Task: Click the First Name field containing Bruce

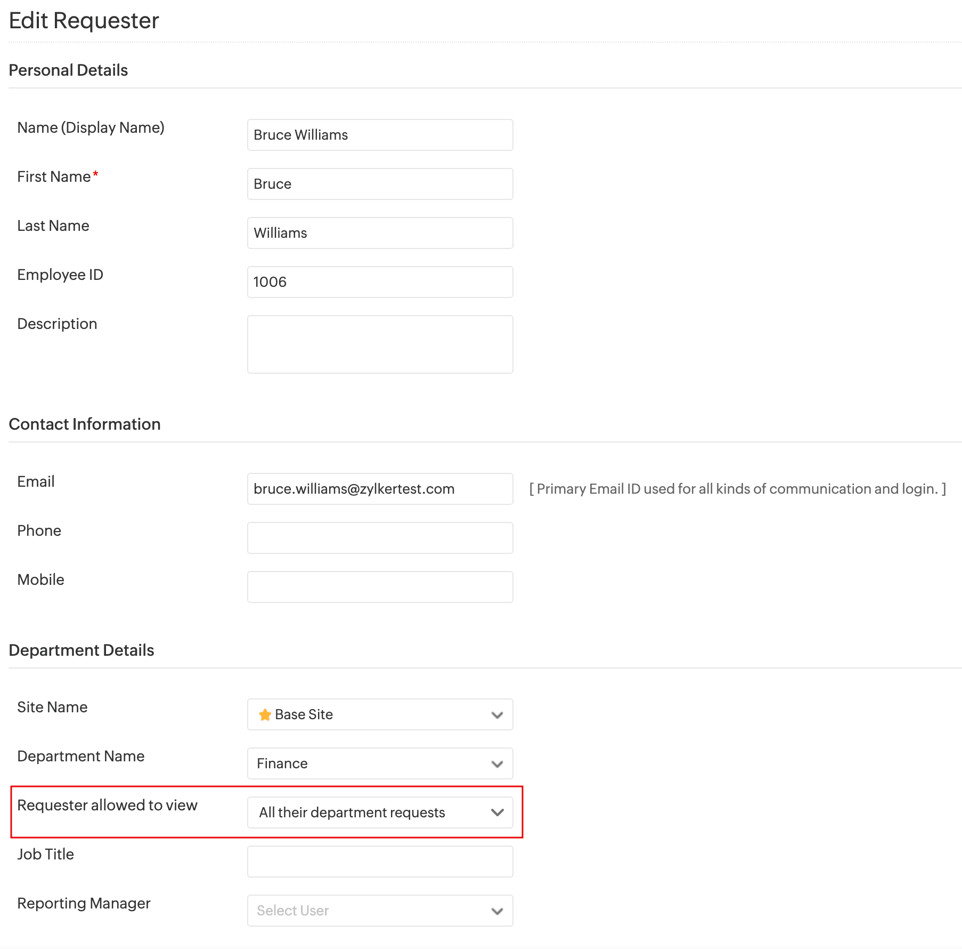Action: coord(379,184)
